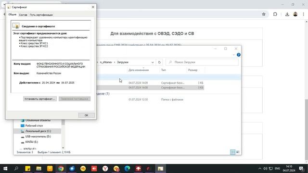Open Chrome profile avatar
308x173 pixels.
[295, 14]
